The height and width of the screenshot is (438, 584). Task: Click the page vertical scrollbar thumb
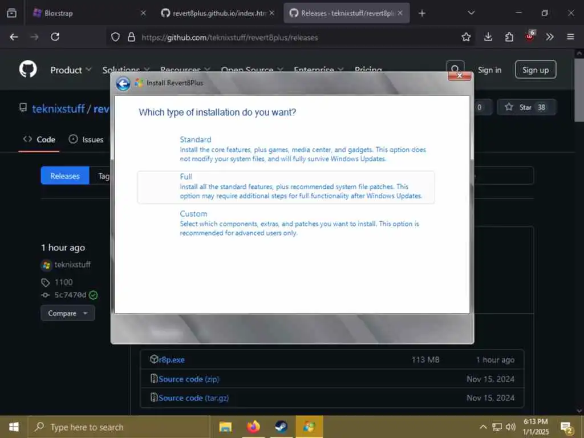tap(579, 90)
